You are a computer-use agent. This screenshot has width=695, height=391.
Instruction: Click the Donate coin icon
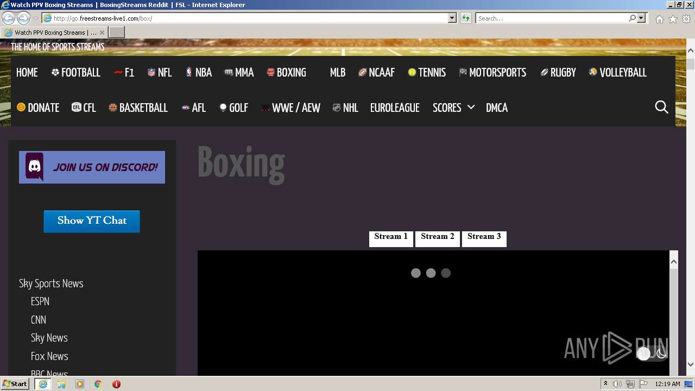[x=21, y=108]
